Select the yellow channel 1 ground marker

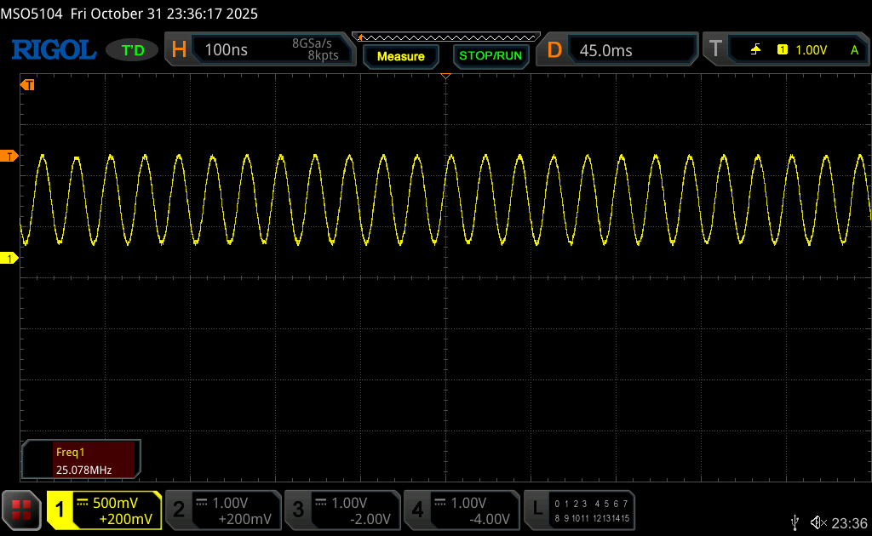click(x=9, y=259)
